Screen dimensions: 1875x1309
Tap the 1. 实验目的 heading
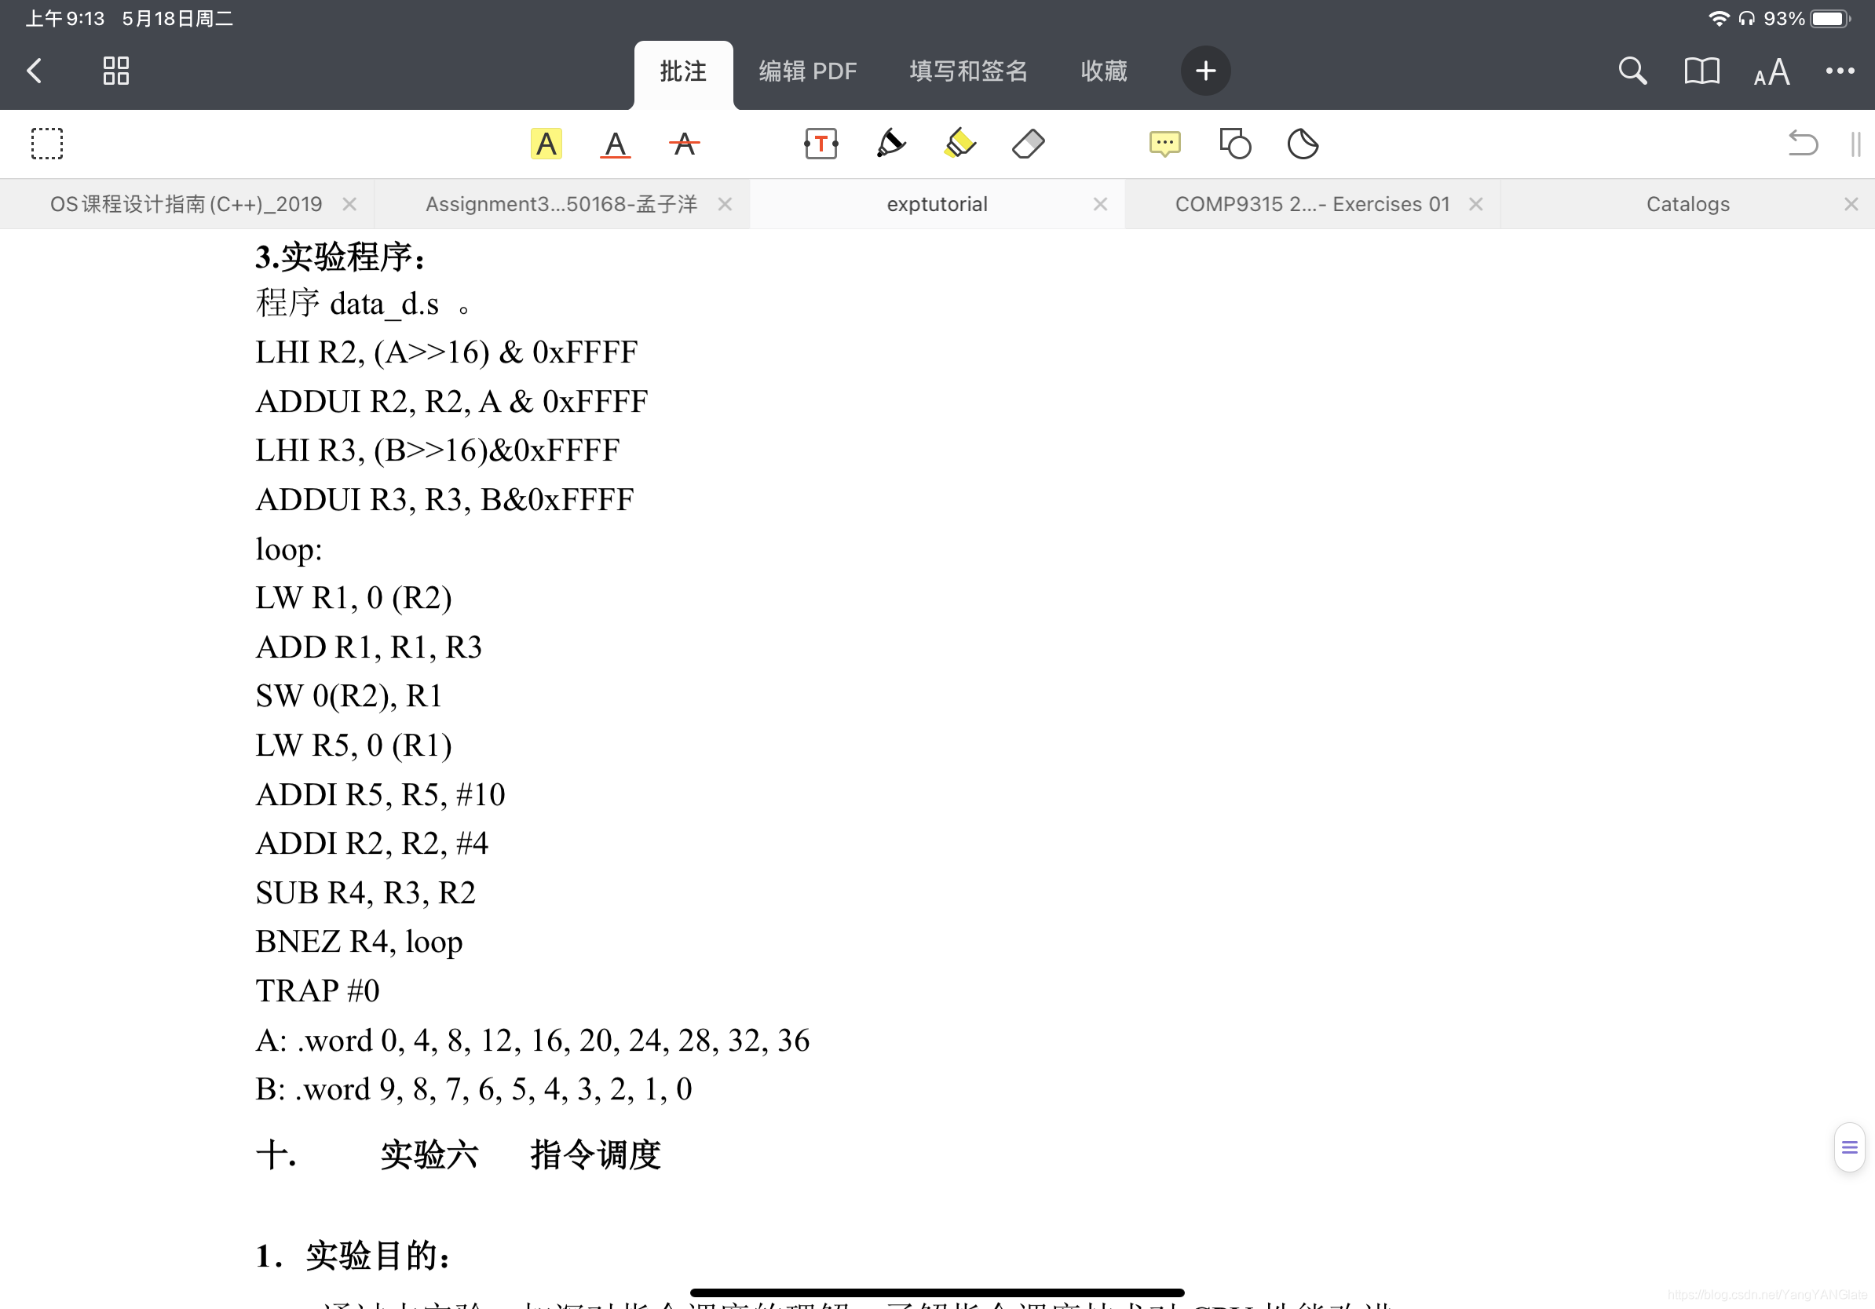[x=353, y=1255]
